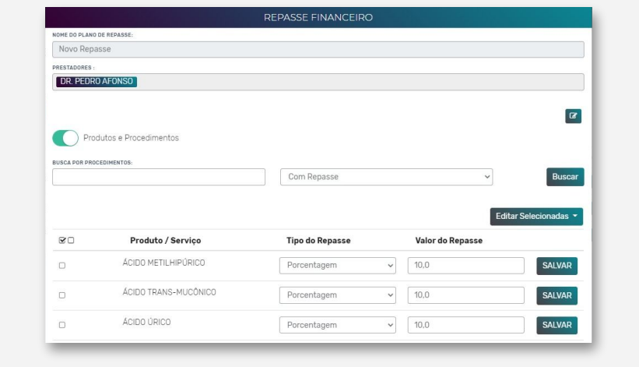The height and width of the screenshot is (367, 639).
Task: Expand the Editar Selecionadas dropdown button
Action: 536,217
